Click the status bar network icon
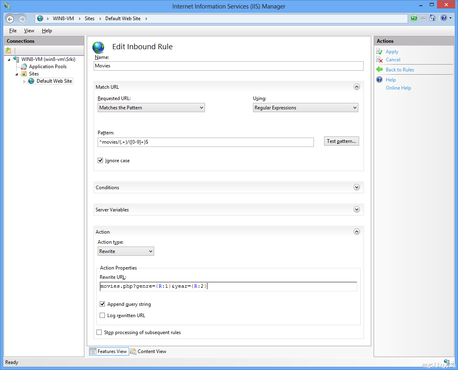The width and height of the screenshot is (458, 370). coord(447,362)
